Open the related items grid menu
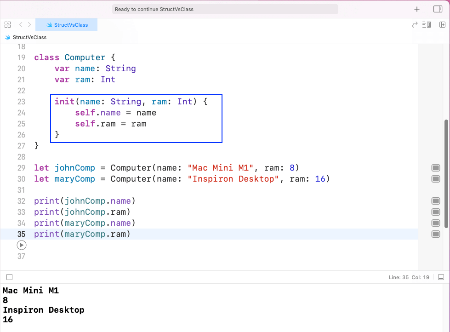Viewport: 450px width, 332px height. pyautogui.click(x=7, y=25)
